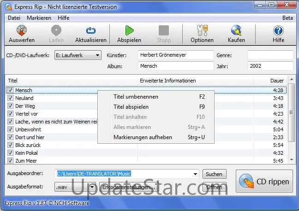Select Titel anhalten context entry

pos(156,117)
